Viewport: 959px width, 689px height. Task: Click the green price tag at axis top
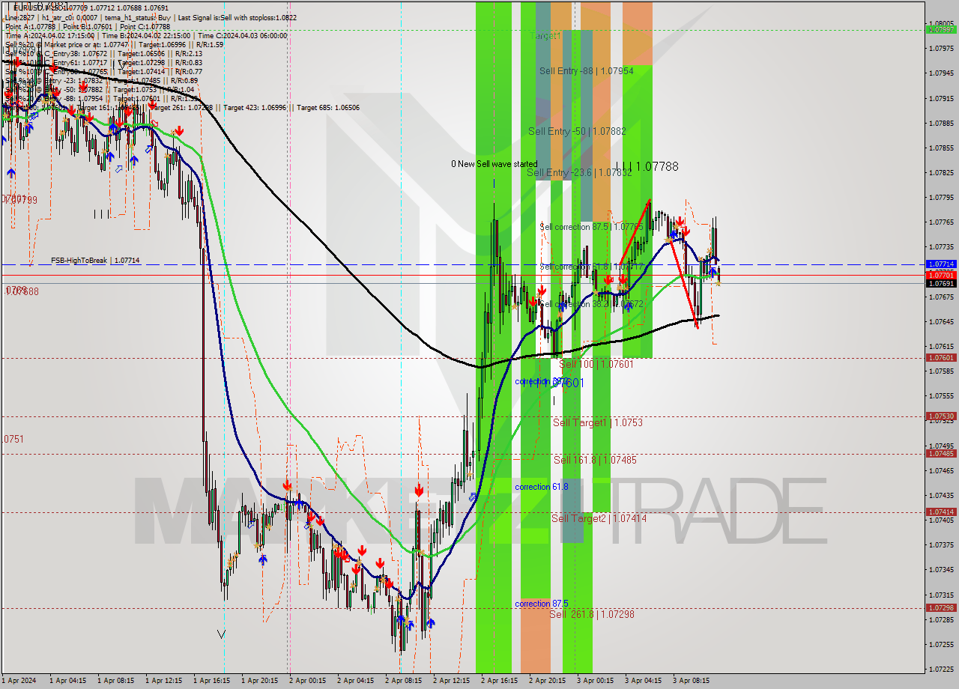(941, 30)
